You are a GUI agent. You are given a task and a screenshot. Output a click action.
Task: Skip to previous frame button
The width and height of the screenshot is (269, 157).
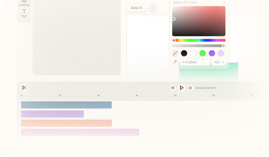point(173,88)
